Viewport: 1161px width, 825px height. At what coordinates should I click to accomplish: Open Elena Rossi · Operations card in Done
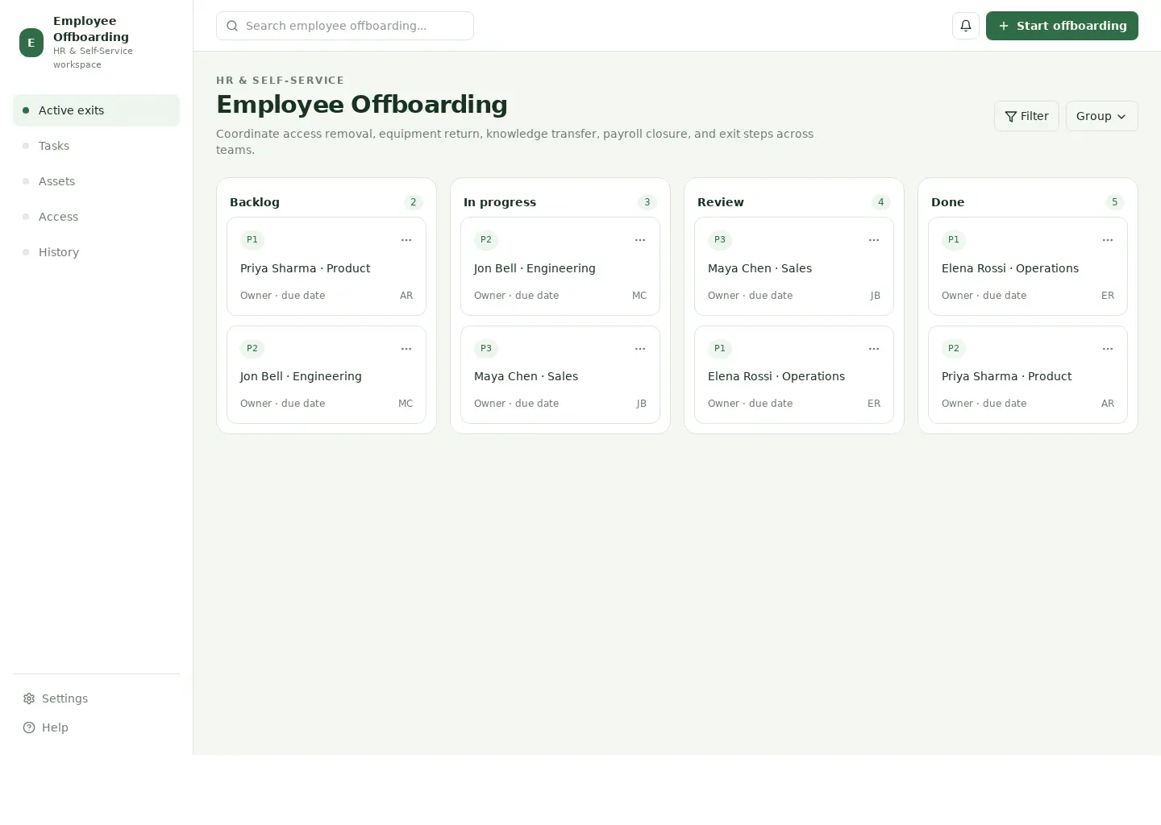pos(1028,267)
